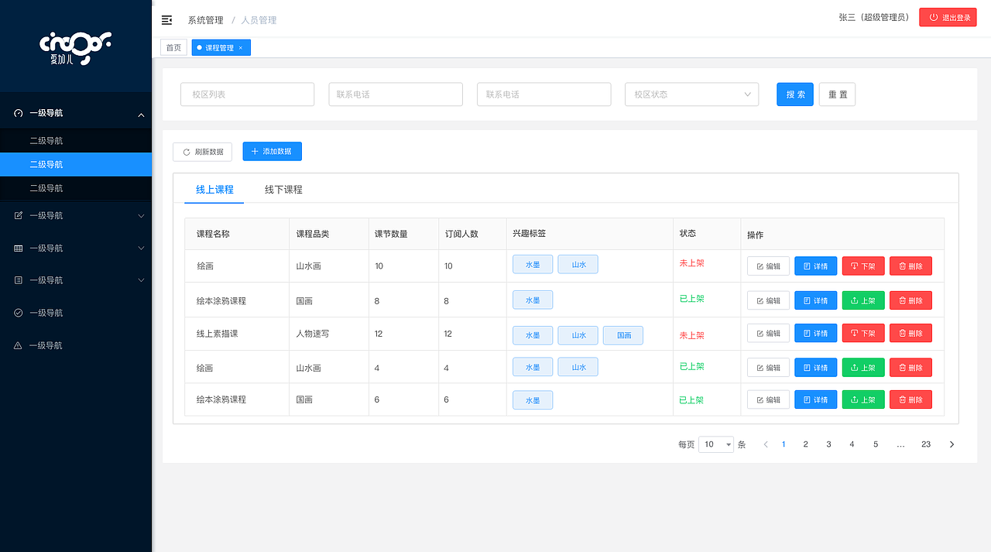Click the 人物速写 category cell

click(x=313, y=334)
